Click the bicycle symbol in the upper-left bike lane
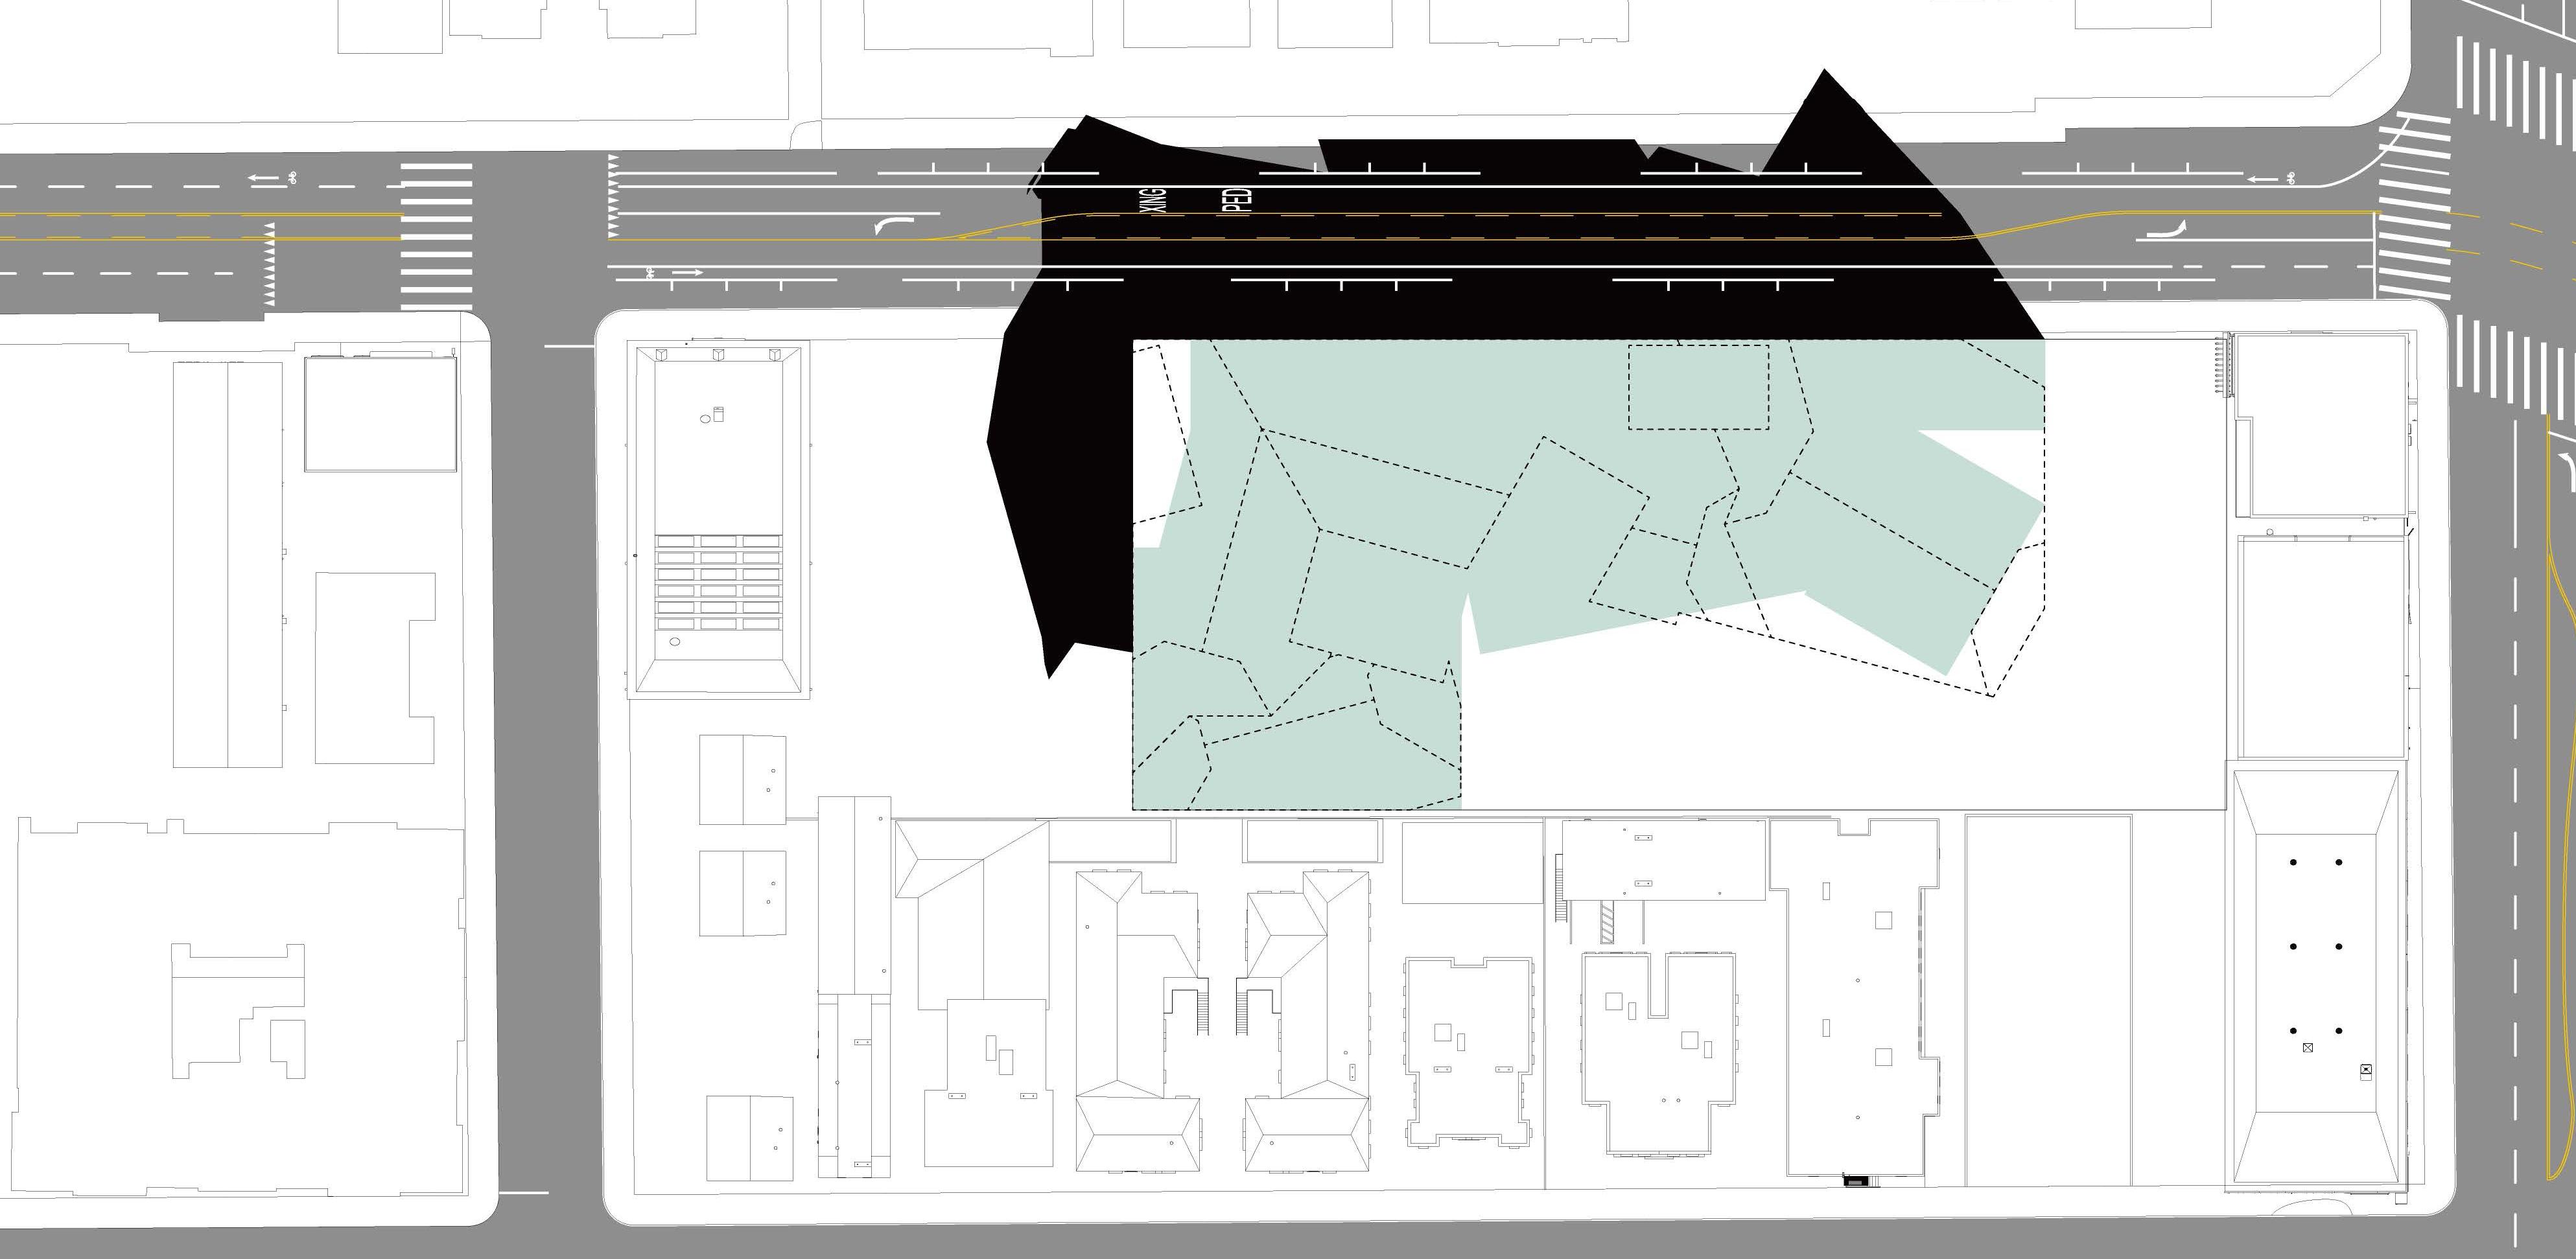Screen dimensions: 2576x1259 (292, 178)
